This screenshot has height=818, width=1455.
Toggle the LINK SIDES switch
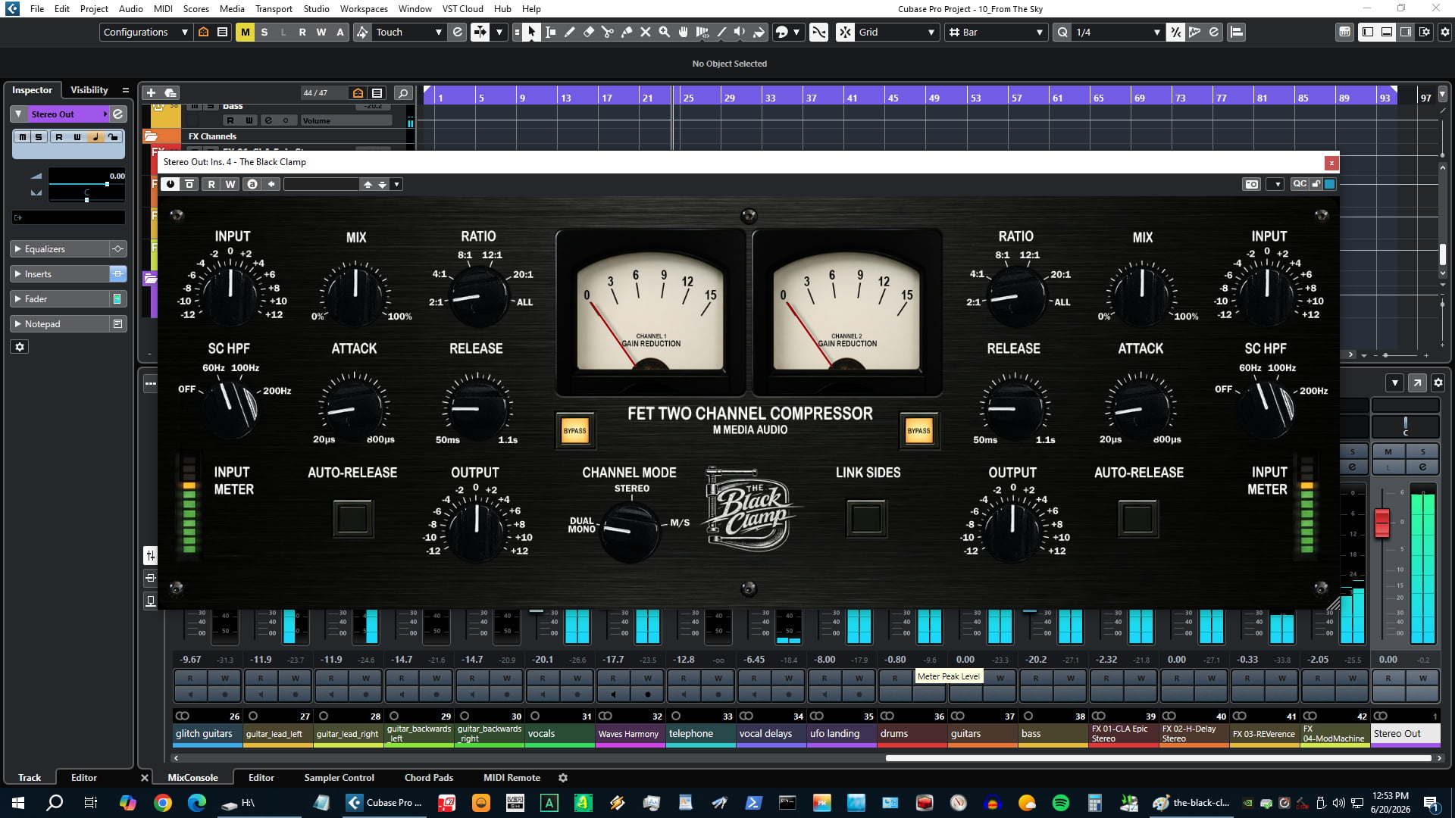[866, 519]
